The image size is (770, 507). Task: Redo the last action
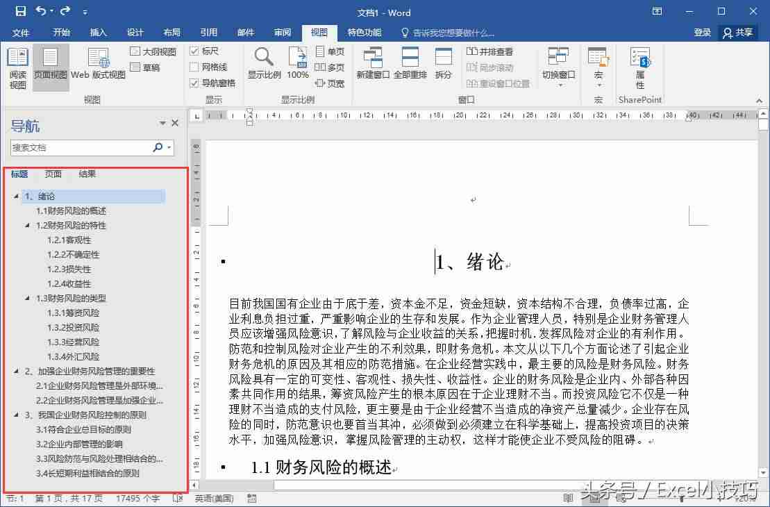coord(65,11)
